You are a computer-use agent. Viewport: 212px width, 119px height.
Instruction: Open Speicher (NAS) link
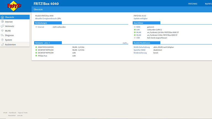coord(140,50)
